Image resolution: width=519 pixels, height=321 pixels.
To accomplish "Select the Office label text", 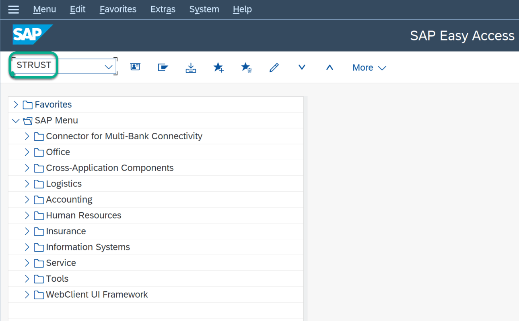I will 58,152.
